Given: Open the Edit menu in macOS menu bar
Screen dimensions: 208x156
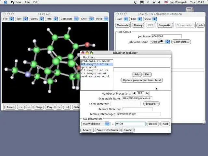Looking at the screenshot, I should coord(36,2).
